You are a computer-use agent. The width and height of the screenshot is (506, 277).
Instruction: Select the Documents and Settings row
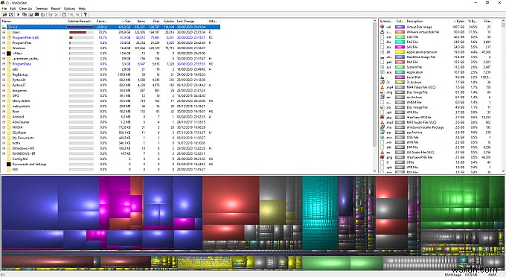click(x=111, y=164)
